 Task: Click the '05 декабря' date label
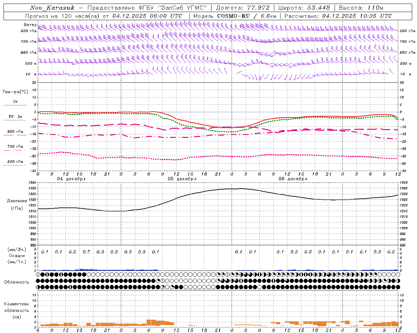pos(182,179)
